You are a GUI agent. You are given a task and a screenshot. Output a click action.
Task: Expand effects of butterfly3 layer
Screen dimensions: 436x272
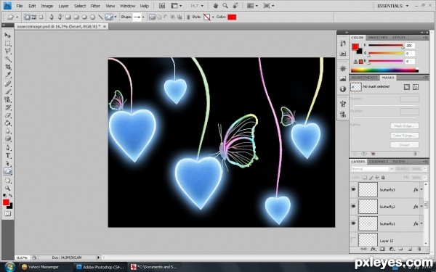click(421, 190)
